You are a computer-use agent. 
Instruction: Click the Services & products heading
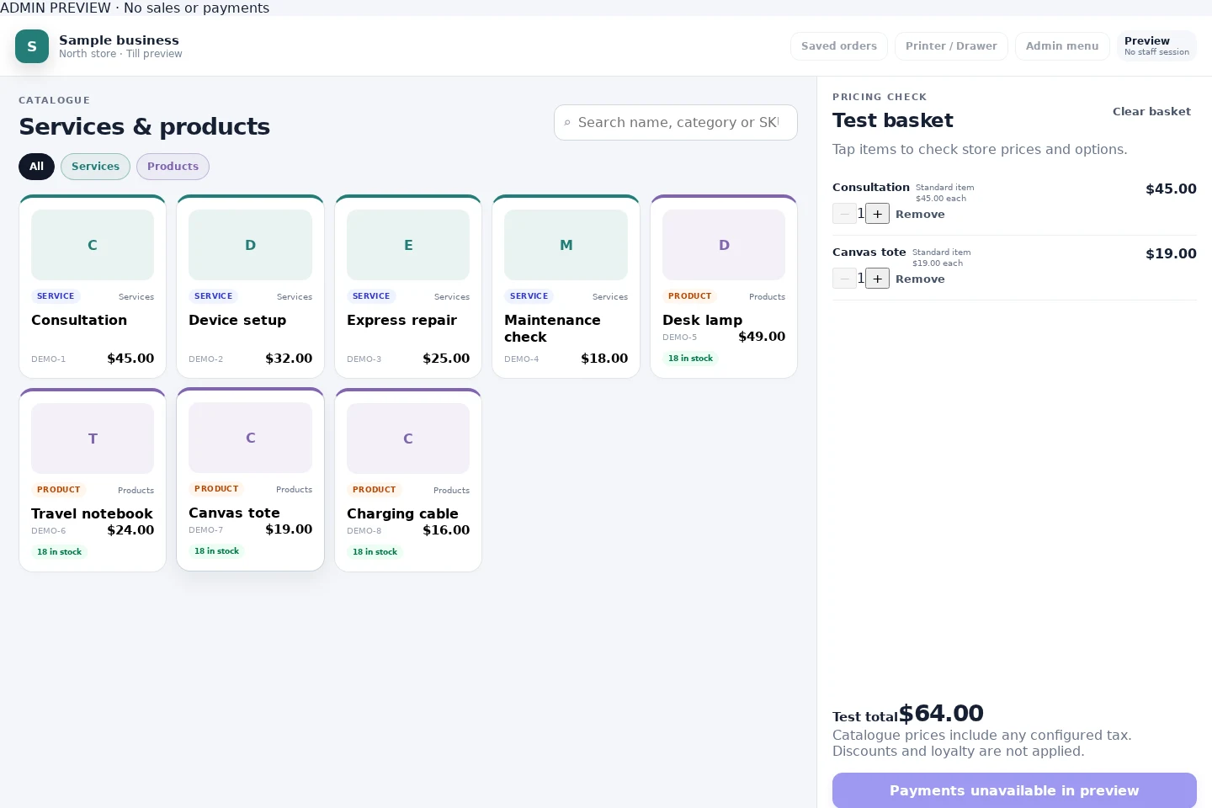(145, 126)
